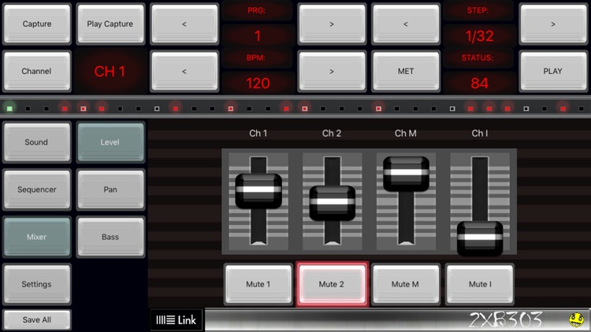The height and width of the screenshot is (332, 591).
Task: Raise the BPM with the right arrow
Action: point(332,71)
